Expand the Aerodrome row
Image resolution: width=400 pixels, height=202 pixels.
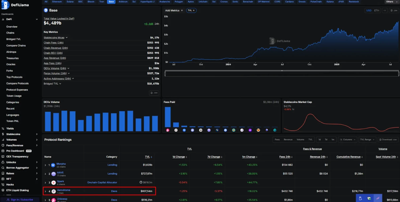click(x=45, y=191)
